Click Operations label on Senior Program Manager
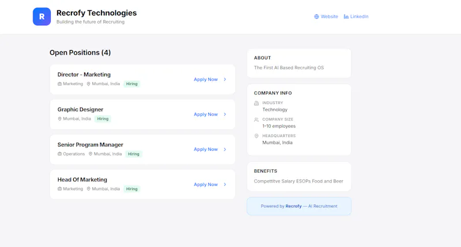This screenshot has height=247, width=461. 74,154
